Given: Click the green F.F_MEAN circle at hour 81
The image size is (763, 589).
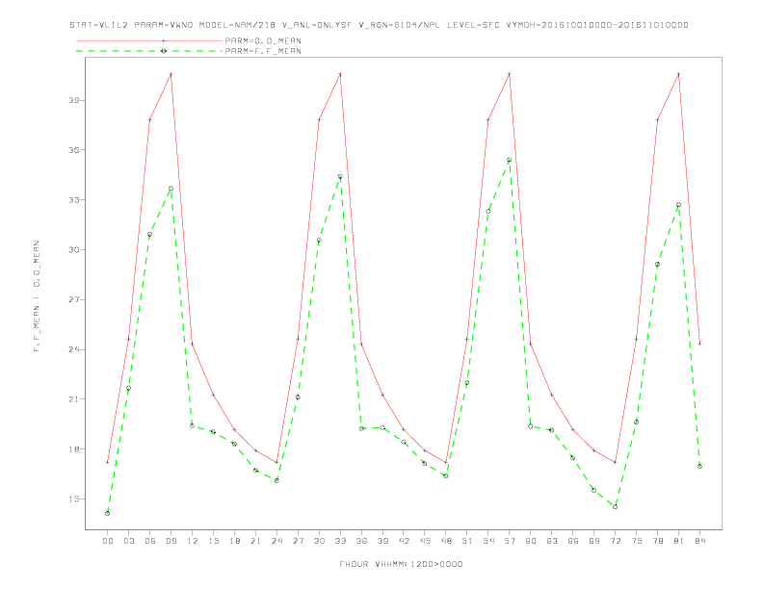Looking at the screenshot, I should click(x=679, y=205).
